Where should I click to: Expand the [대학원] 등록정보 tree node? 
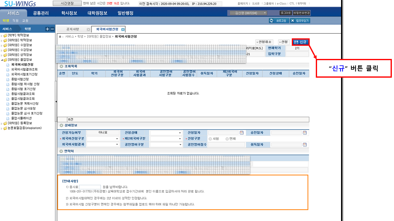2,123
